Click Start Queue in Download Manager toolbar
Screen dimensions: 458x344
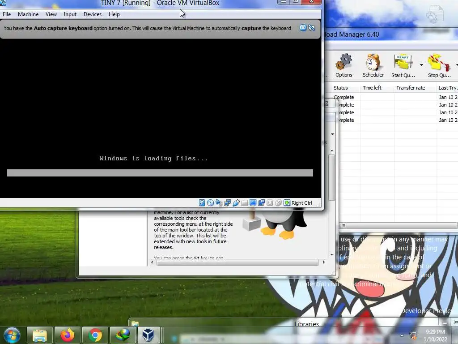point(403,65)
